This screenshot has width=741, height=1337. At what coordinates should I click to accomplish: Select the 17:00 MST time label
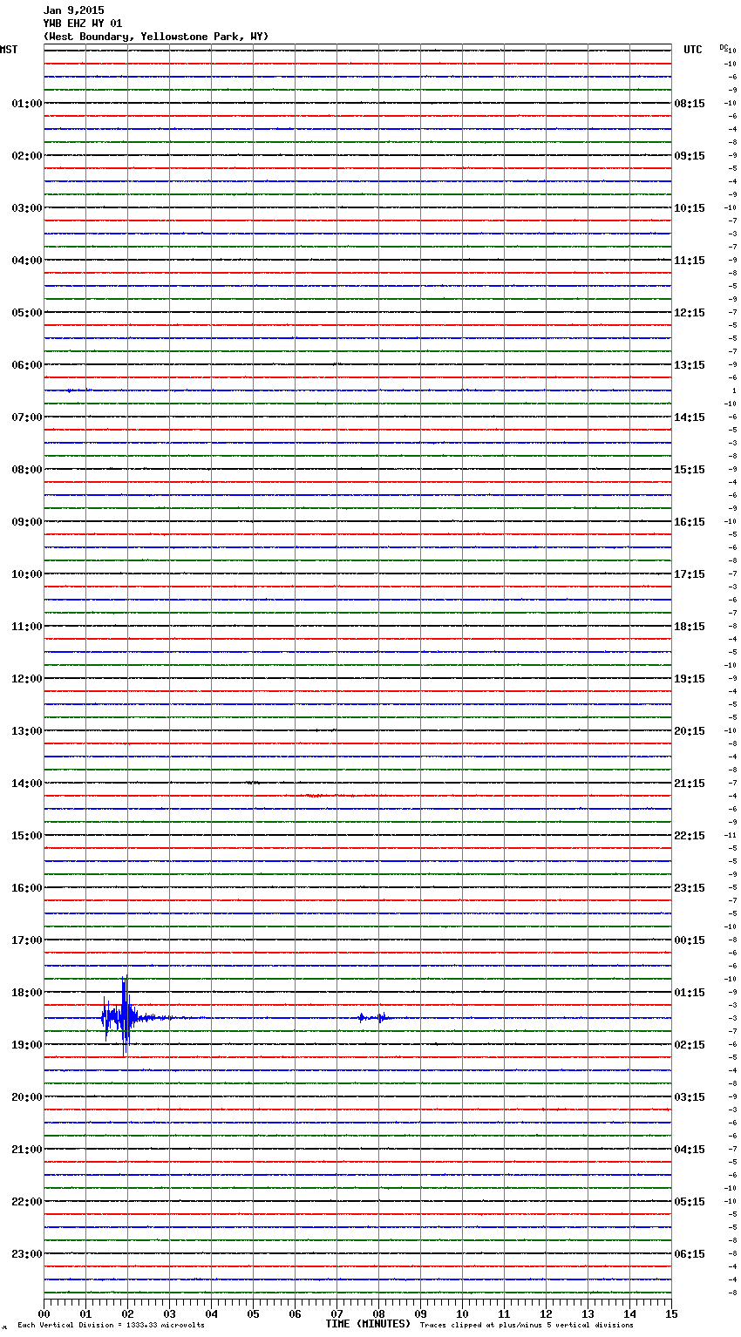tap(27, 940)
